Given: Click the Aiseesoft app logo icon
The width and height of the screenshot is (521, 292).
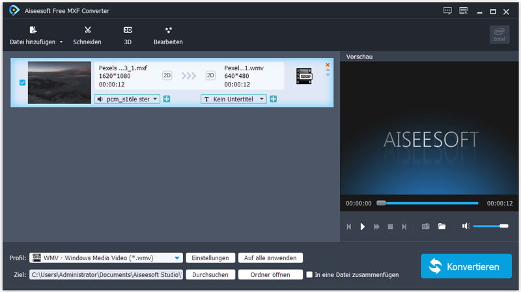Looking at the screenshot, I should tap(14, 10).
